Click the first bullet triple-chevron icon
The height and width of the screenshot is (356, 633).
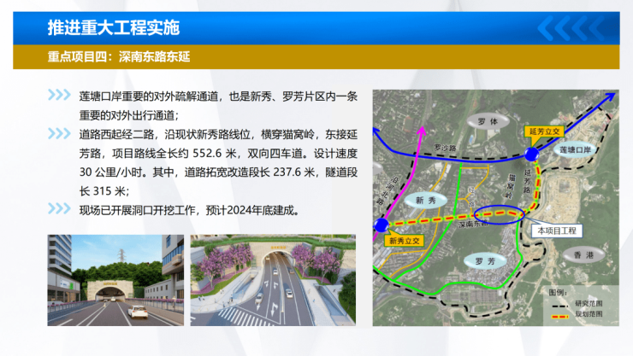59,95
